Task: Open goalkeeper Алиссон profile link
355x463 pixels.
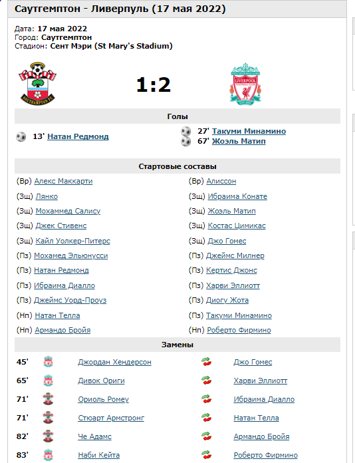Action: [221, 181]
